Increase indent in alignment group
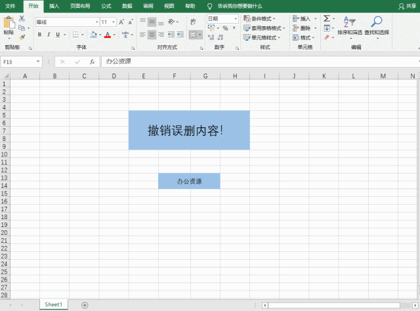 180,34
